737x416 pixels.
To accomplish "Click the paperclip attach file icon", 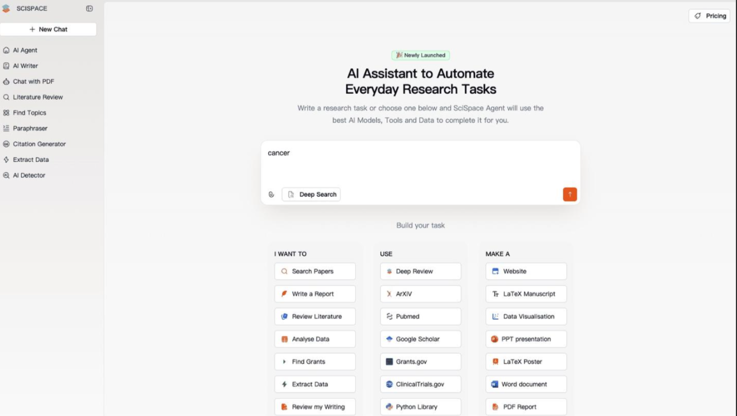I will pos(272,195).
